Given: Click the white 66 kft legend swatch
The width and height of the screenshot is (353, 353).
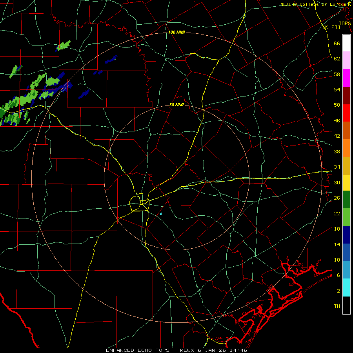Looking at the screenshot, I should [x=346, y=43].
